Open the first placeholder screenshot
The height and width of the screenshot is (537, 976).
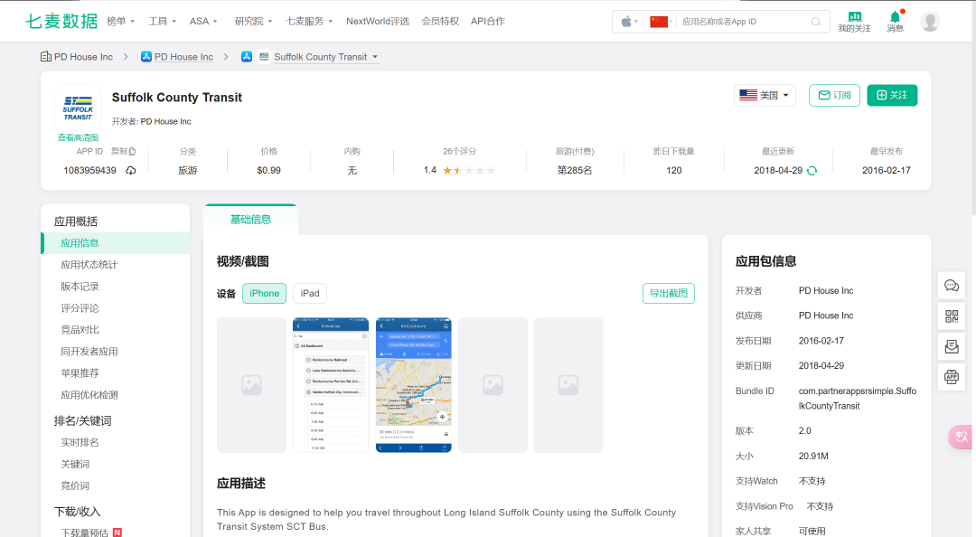(251, 385)
